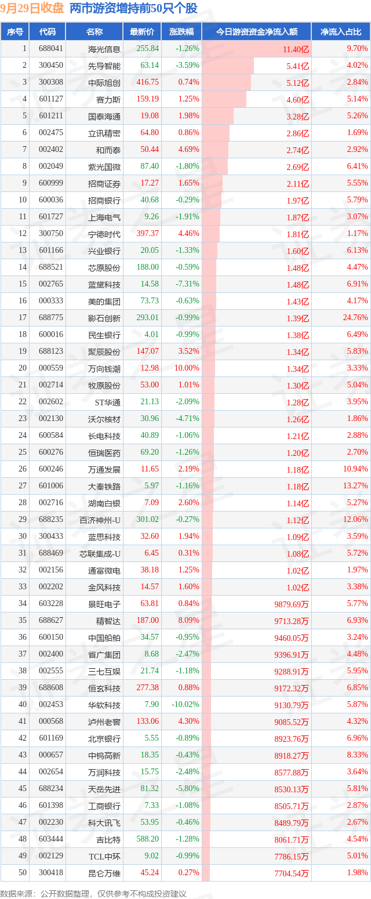Click 万通发展 inflow ratio 10.94%
This screenshot has height=899, width=371.
[x=355, y=469]
